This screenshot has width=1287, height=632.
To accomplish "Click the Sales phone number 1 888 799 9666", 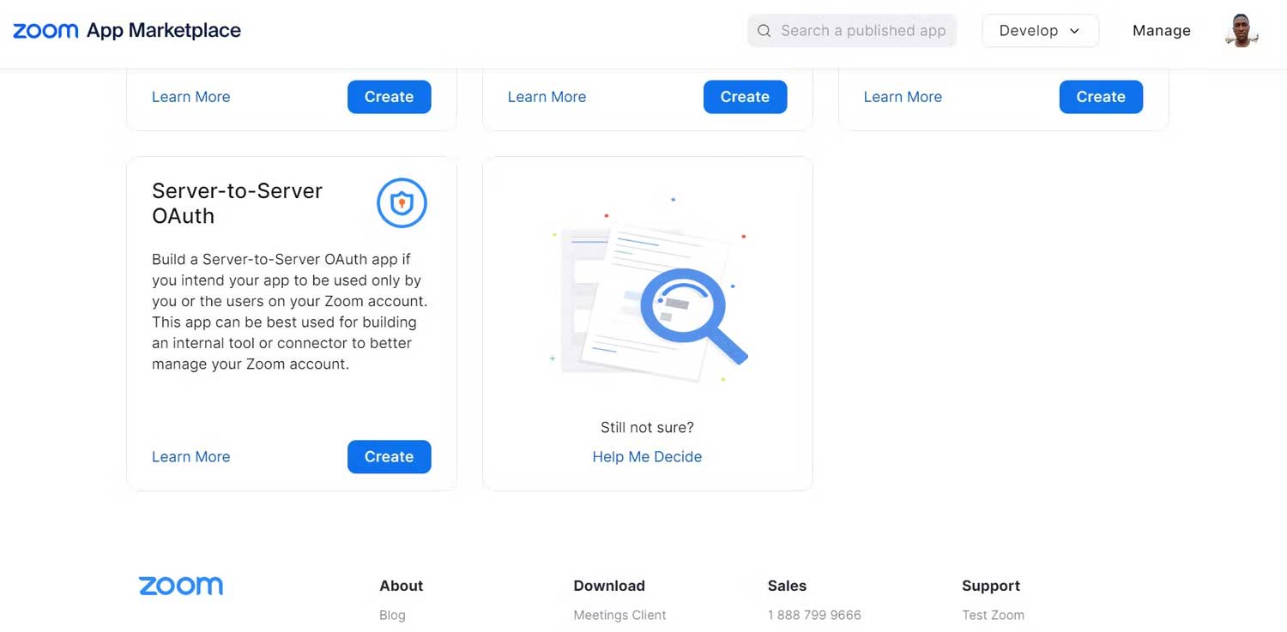I will coord(813,615).
